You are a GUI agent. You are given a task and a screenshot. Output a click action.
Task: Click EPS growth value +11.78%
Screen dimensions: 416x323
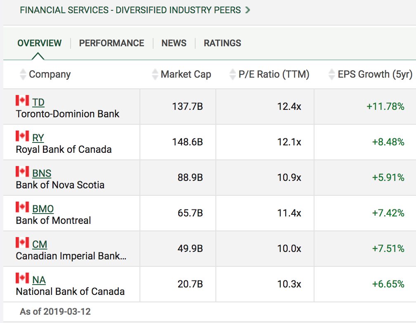click(x=385, y=107)
